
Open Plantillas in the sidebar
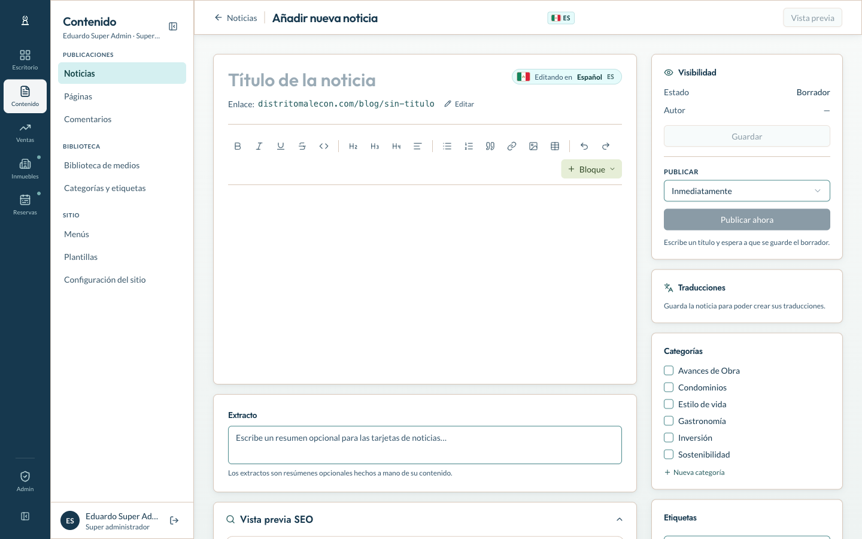point(122,257)
